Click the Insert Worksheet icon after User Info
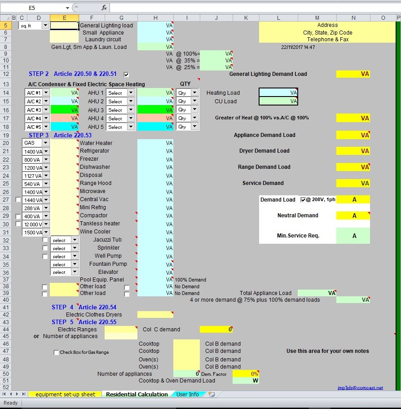Screen dimensions: 401x409 pos(211,394)
